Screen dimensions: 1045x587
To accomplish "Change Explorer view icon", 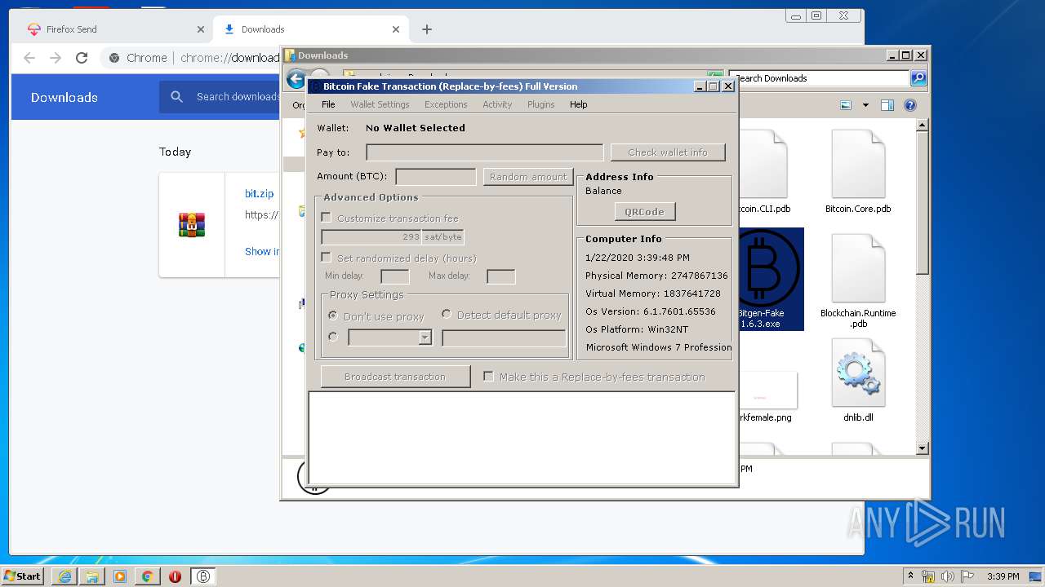I will pyautogui.click(x=846, y=105).
